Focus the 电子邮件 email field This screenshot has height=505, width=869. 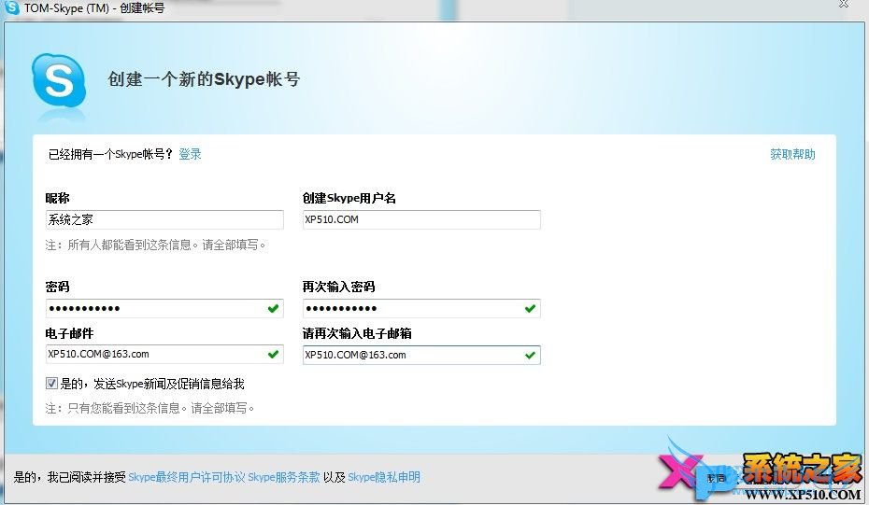[164, 355]
